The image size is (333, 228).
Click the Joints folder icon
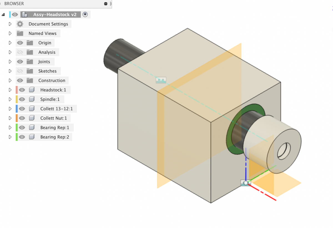pos(30,62)
